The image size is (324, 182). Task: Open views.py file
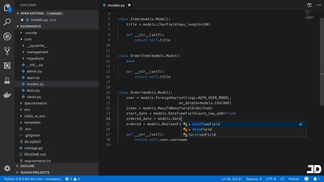pos(56,97)
